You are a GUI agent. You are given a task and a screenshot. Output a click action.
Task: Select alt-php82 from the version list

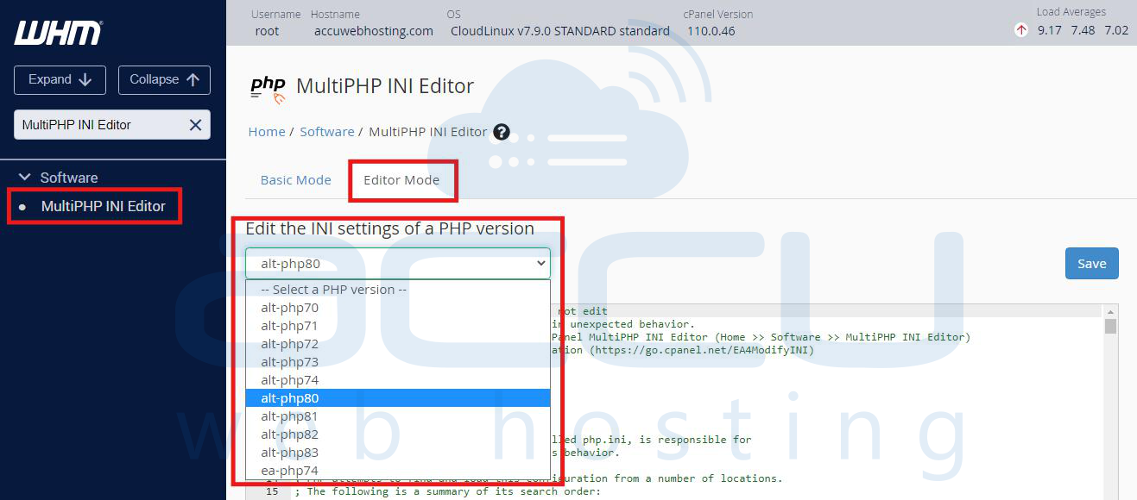398,434
